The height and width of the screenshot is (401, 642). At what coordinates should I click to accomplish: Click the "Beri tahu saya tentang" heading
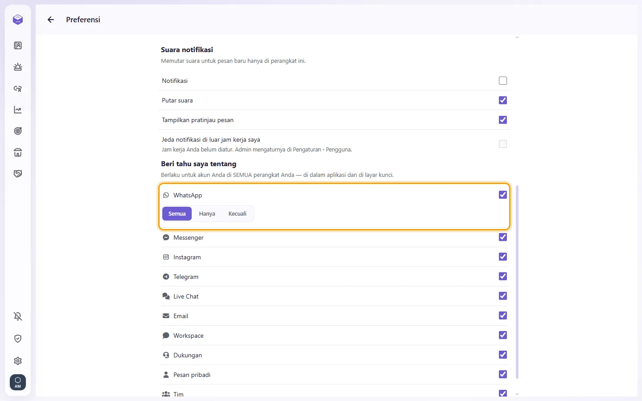[x=198, y=164]
